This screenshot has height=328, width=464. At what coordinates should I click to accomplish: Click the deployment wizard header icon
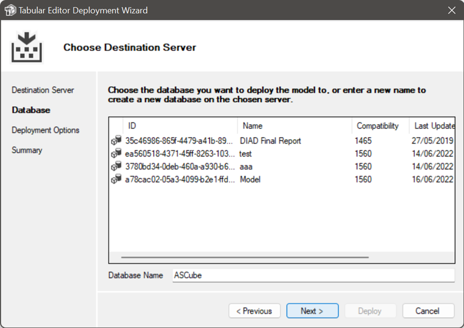[x=27, y=47]
